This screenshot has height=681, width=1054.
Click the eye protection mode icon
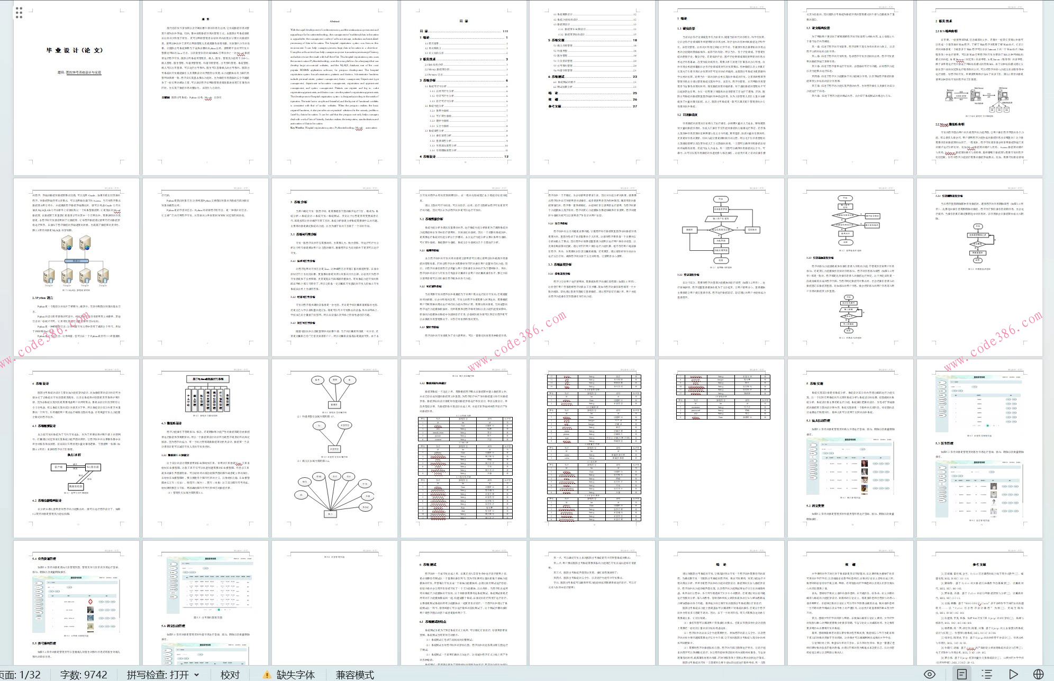coord(930,674)
